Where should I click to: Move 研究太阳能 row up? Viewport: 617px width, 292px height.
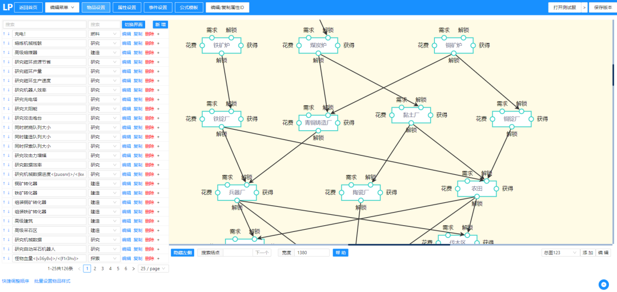4,109
